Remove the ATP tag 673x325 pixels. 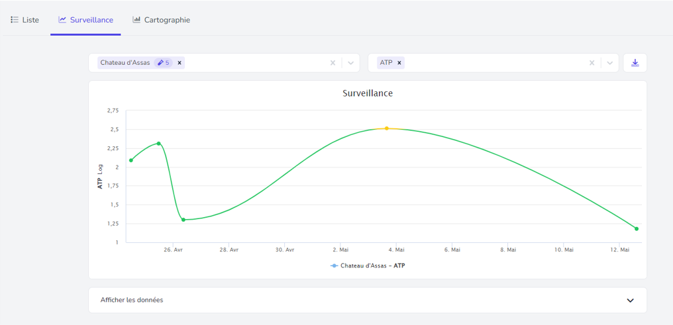coord(399,63)
